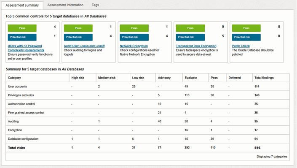The image size is (297, 168).
Task: Click the Advisory column header
Action: tap(169, 78)
